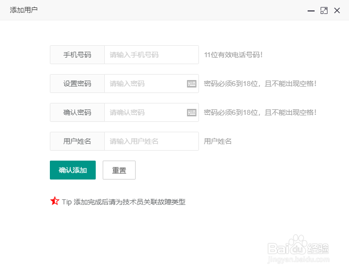This screenshot has height=272, width=349.
Task: Click the 用户姓名 hint text on the right
Action: click(218, 141)
